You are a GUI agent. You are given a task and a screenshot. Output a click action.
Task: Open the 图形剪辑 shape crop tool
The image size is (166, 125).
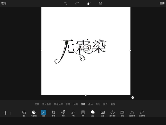coord(132,113)
